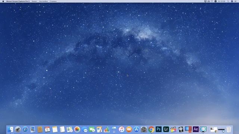
Task: Open Movavi Screen Capture Pro 5 menu
Action: 18,1
